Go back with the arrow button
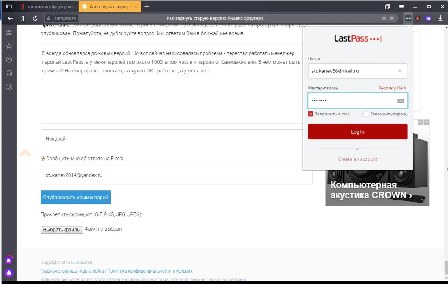Image resolution: width=448 pixels, height=284 pixels. [10, 18]
